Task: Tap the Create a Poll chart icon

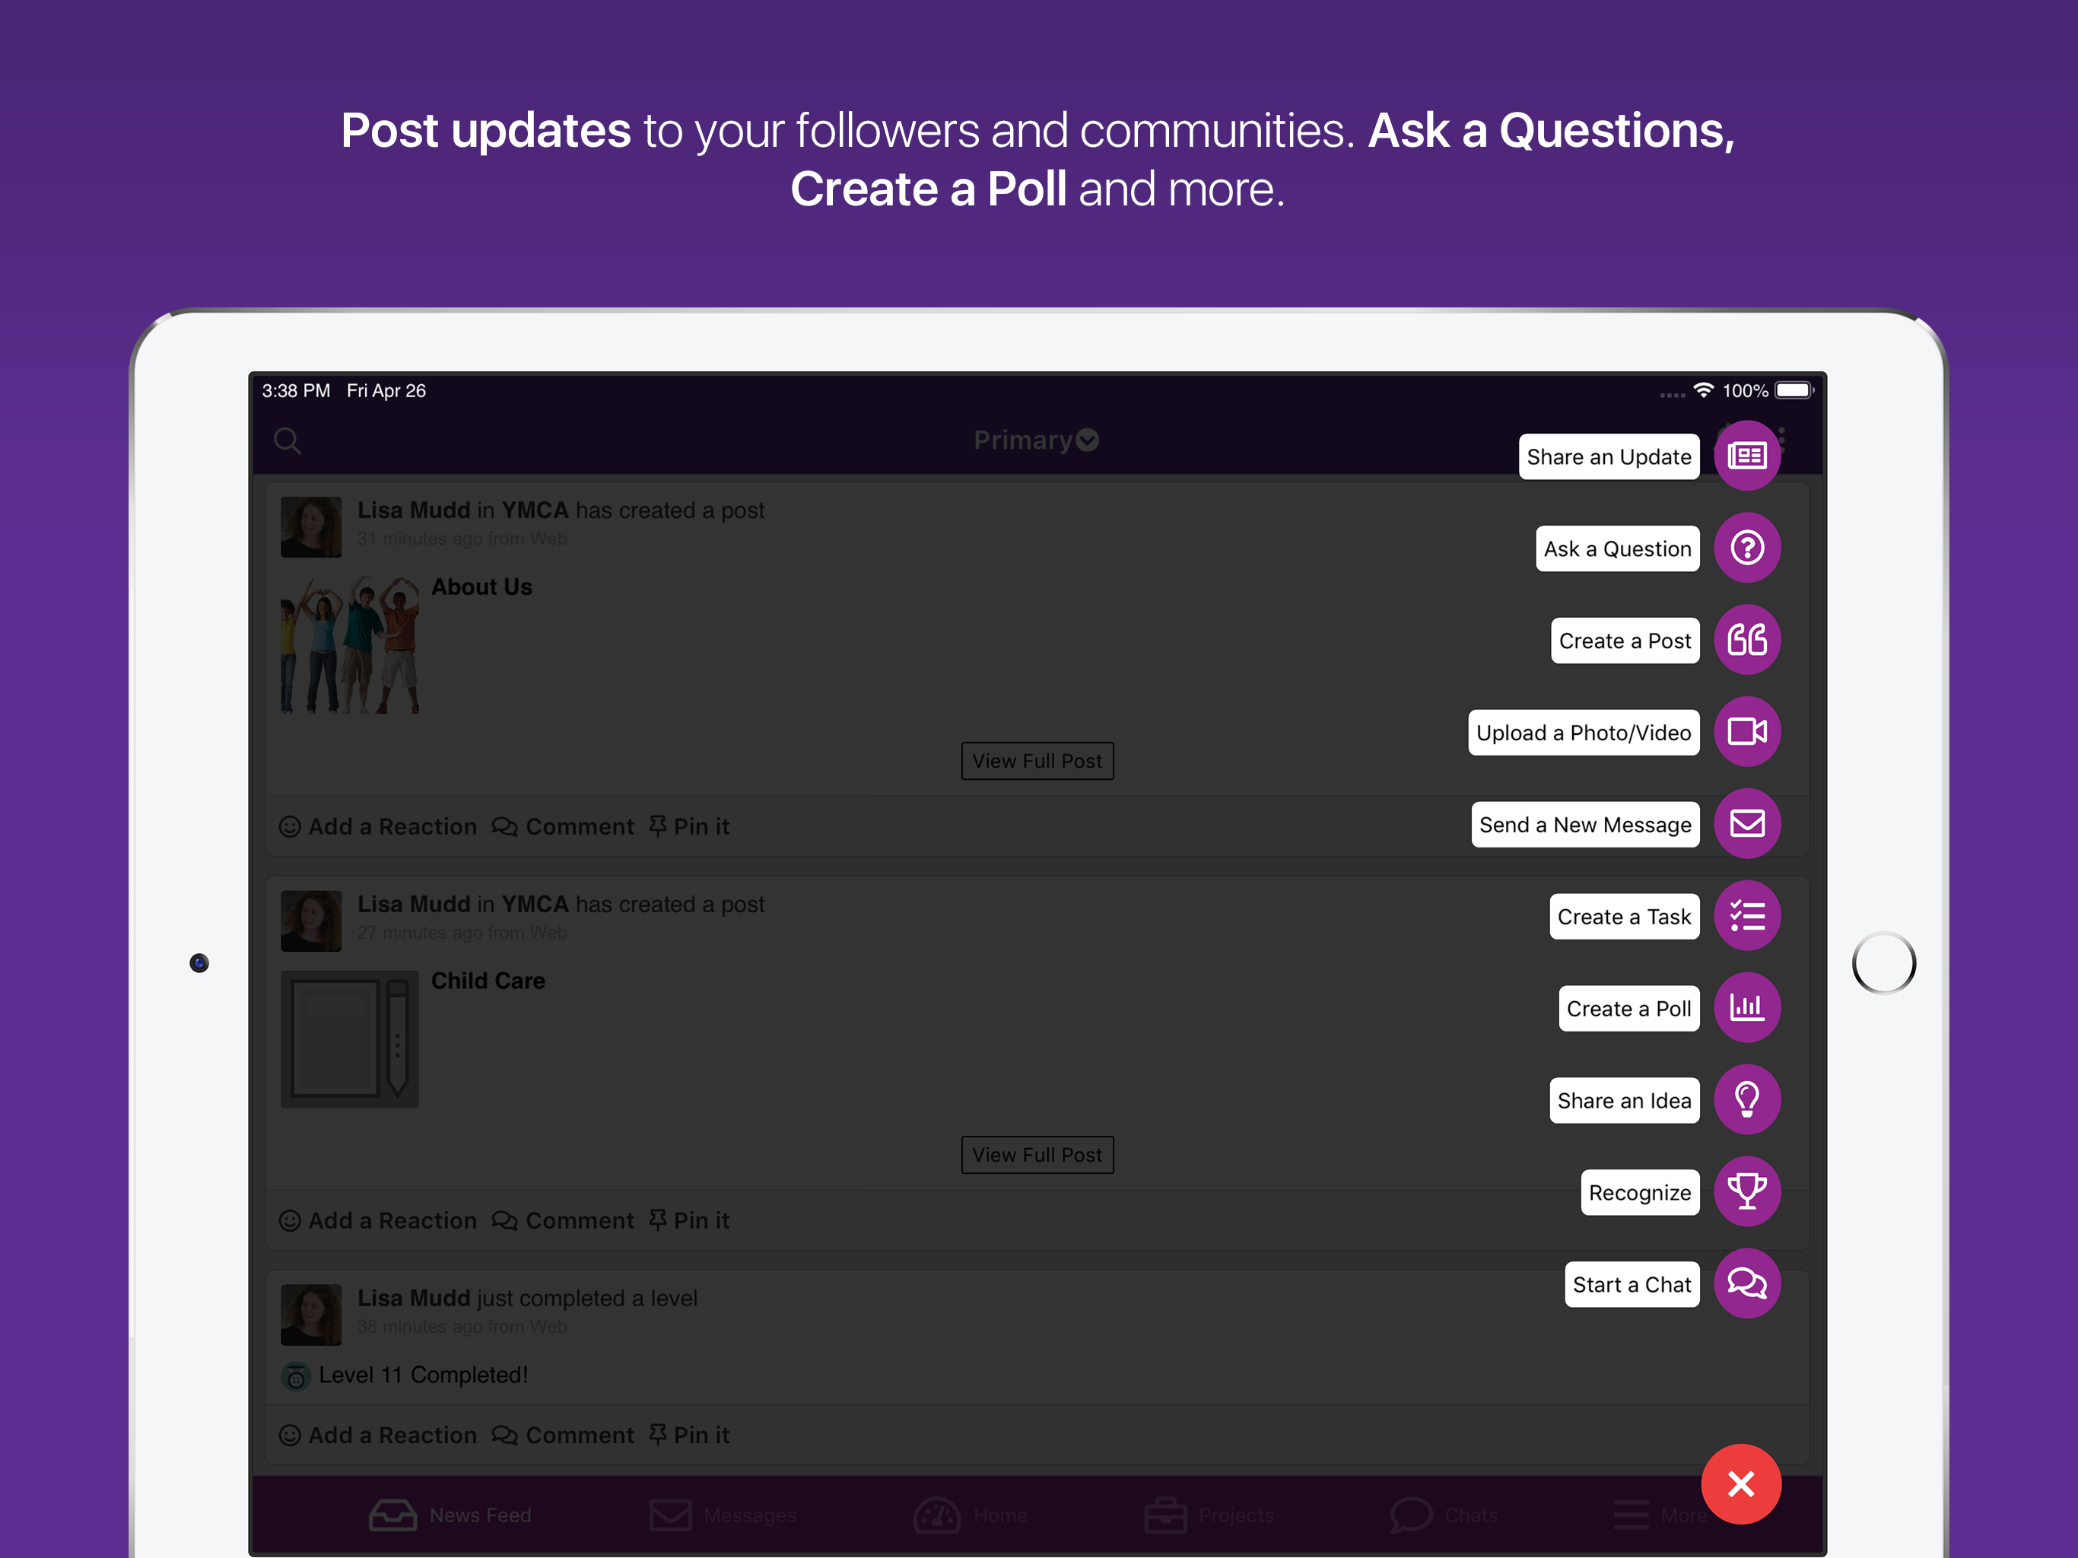Action: [1746, 1008]
